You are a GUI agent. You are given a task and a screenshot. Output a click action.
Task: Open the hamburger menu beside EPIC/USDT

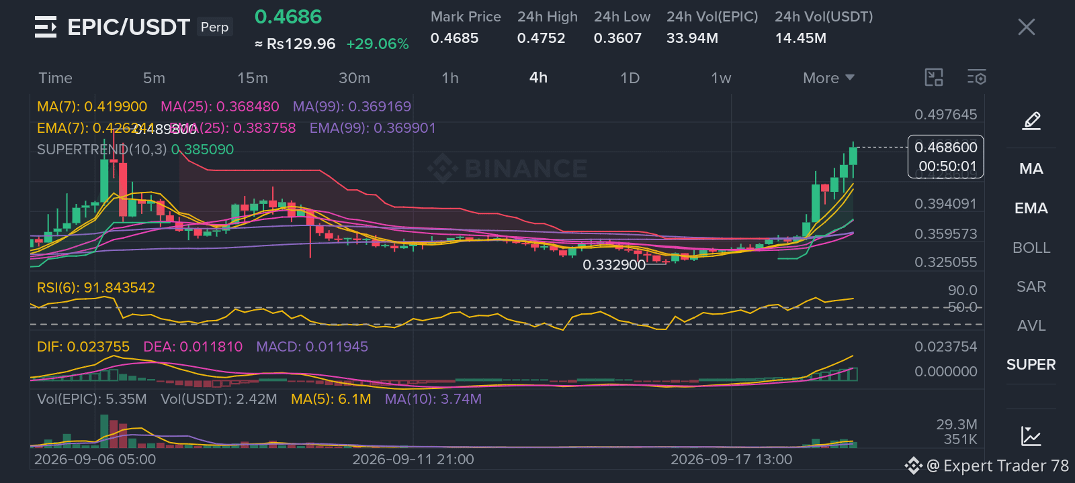46,27
